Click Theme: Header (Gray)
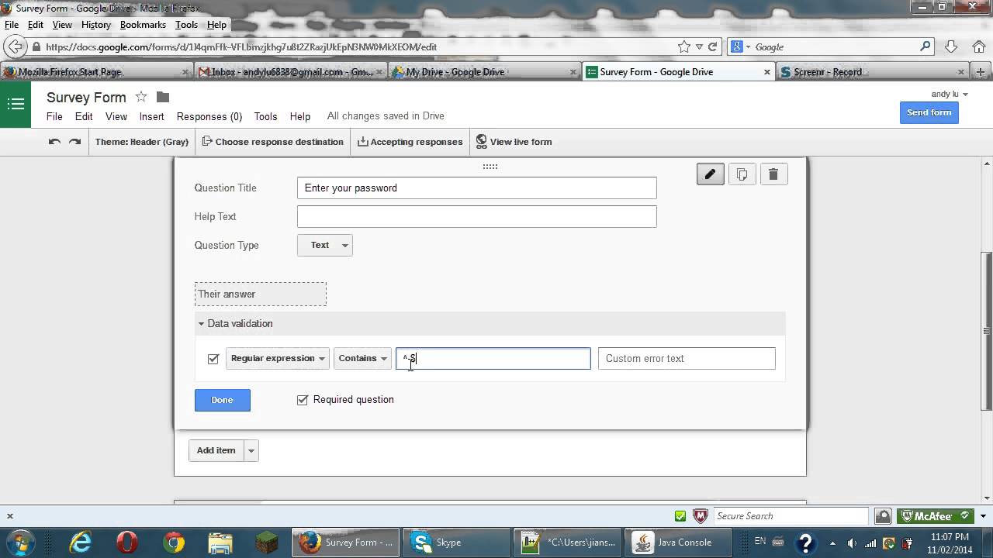 click(x=142, y=142)
